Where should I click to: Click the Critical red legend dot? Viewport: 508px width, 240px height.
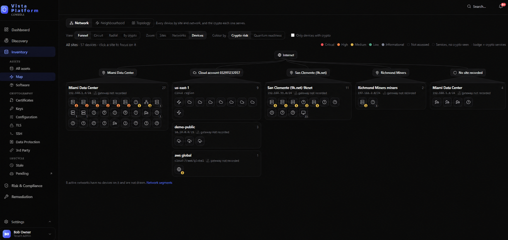(x=322, y=45)
